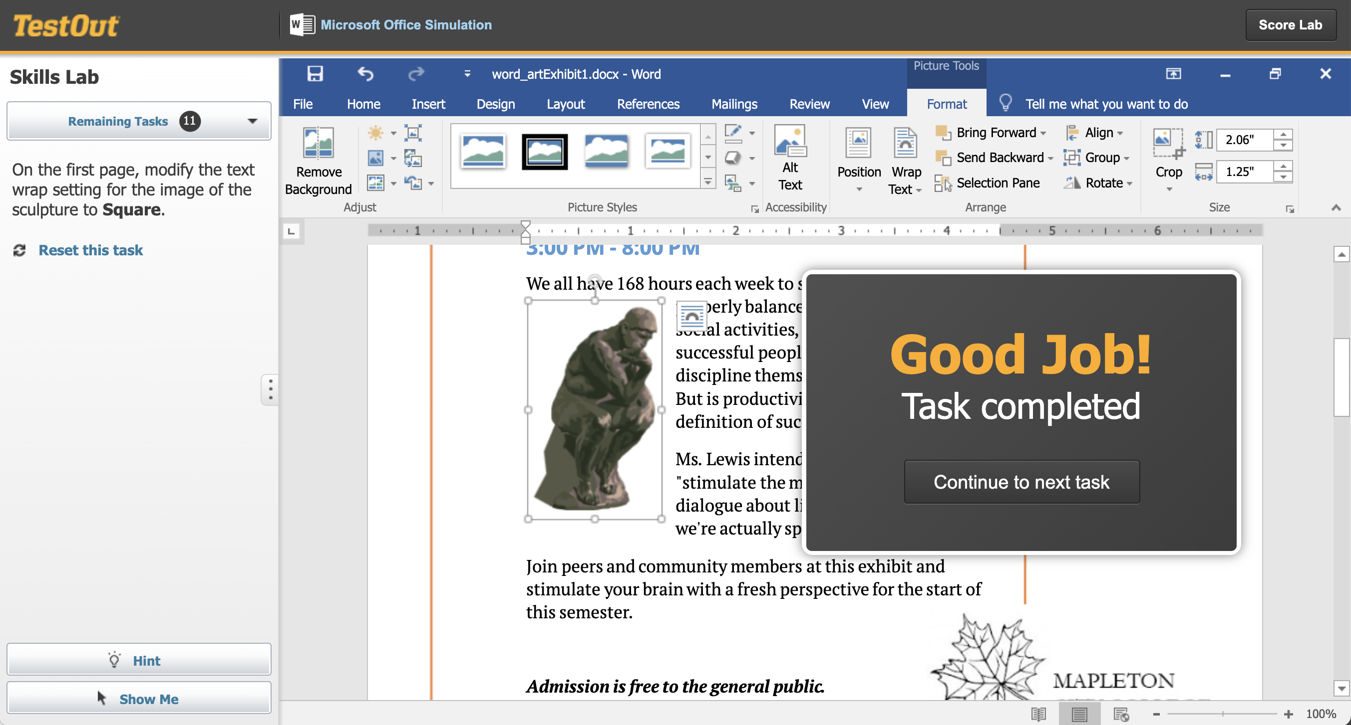Switch to Read Mode in the status bar

(1038, 714)
